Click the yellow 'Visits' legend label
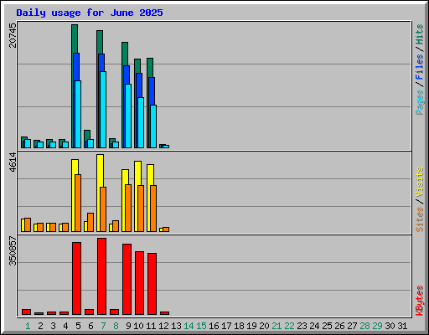429x335 pixels. (420, 183)
